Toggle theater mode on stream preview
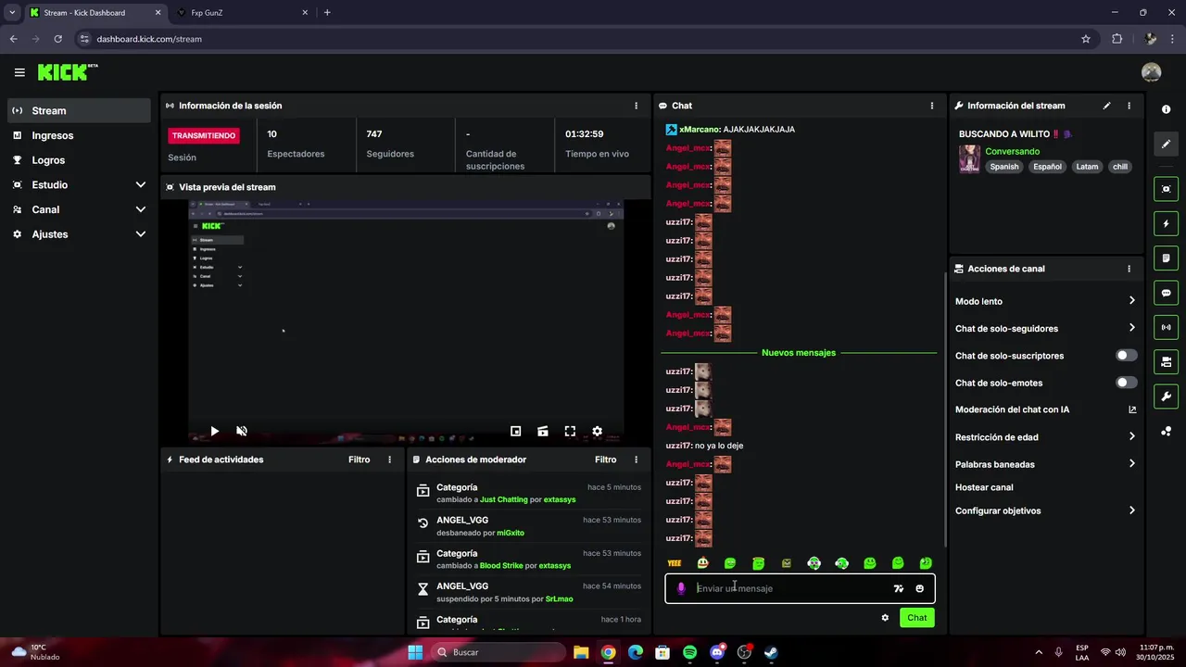Image resolution: width=1186 pixels, height=667 pixels. coord(543,431)
